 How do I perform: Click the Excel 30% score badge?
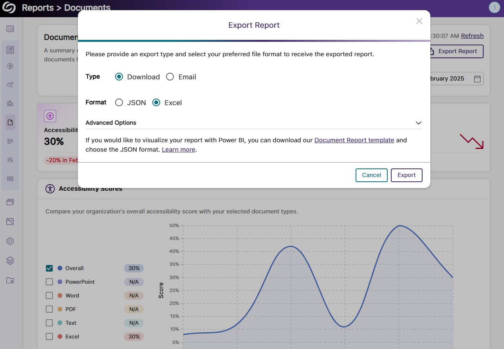coord(134,336)
